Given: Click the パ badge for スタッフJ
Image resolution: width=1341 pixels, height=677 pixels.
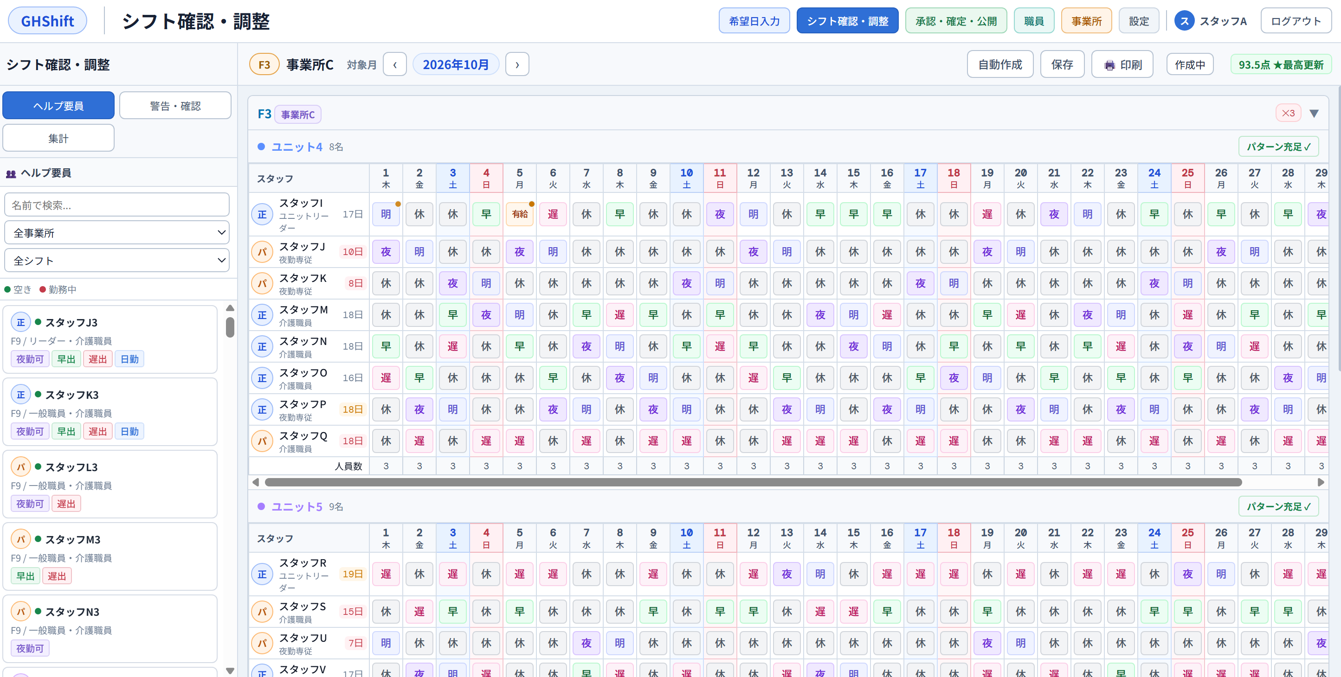Looking at the screenshot, I should pyautogui.click(x=262, y=252).
